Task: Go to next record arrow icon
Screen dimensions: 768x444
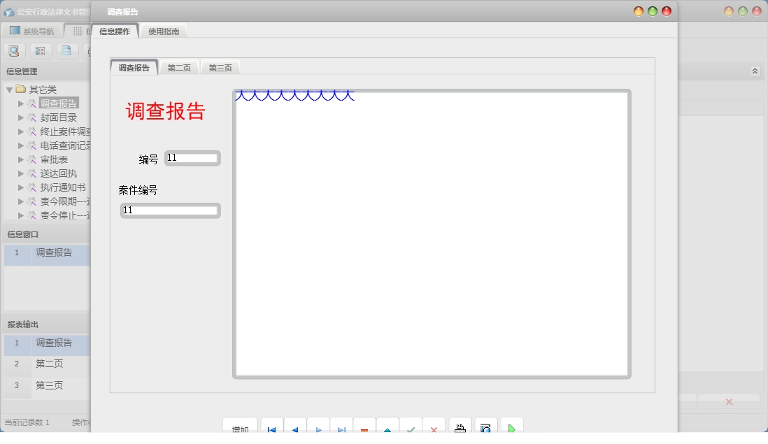Action: click(x=318, y=428)
